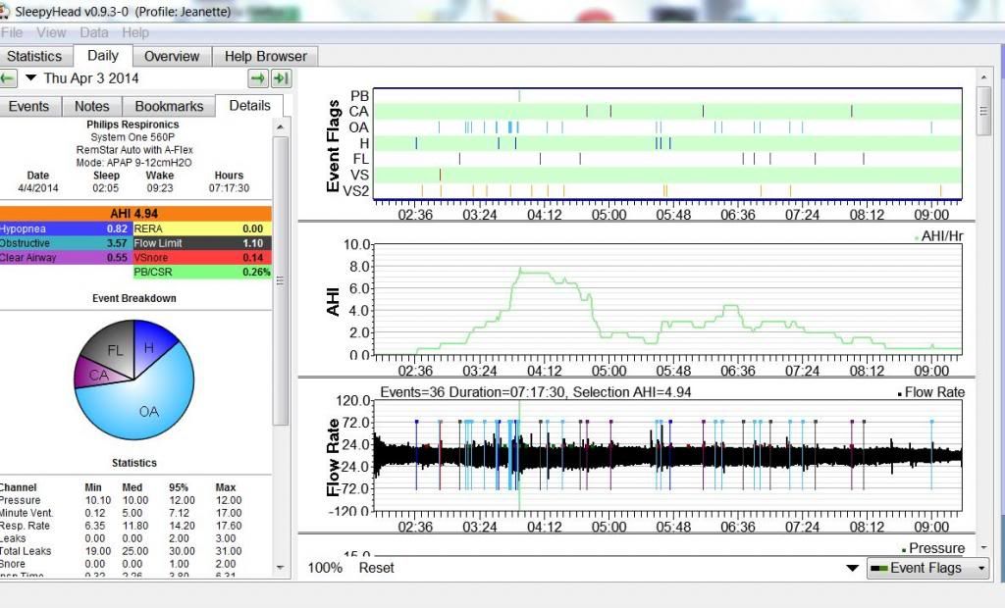
Task: Go to next day with right green arrow
Action: 258,78
